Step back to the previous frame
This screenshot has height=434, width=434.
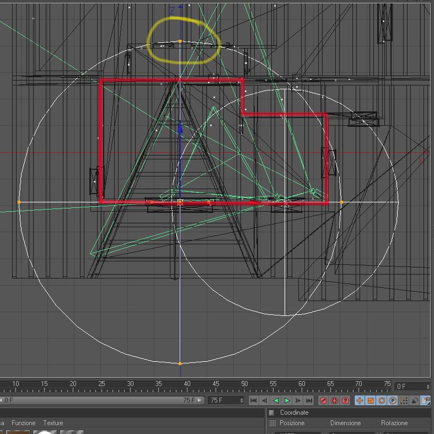coord(265,400)
